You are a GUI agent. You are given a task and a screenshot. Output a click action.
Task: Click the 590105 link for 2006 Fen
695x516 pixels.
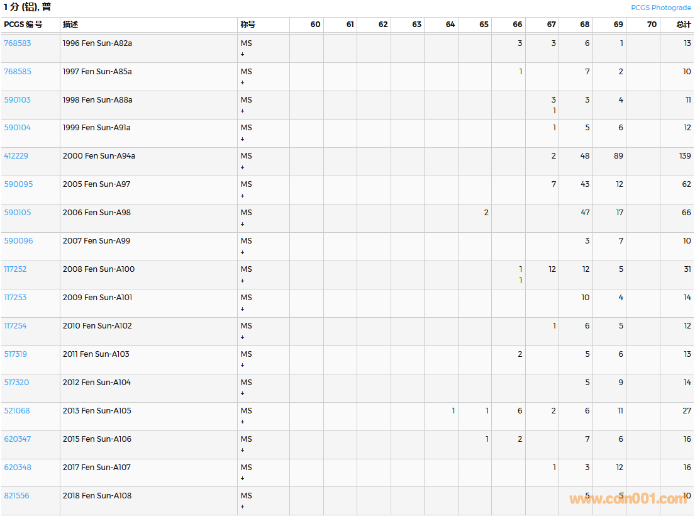(x=18, y=213)
